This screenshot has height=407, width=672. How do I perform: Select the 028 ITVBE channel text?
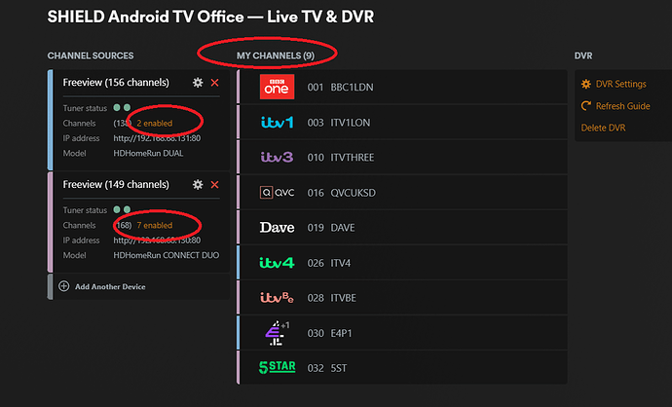coord(332,298)
